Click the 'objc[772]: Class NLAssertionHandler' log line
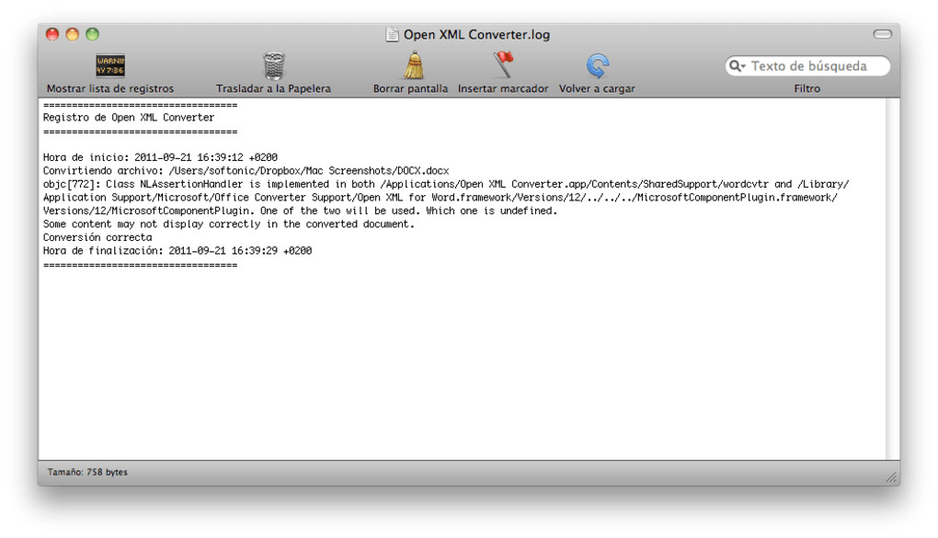 (x=446, y=184)
